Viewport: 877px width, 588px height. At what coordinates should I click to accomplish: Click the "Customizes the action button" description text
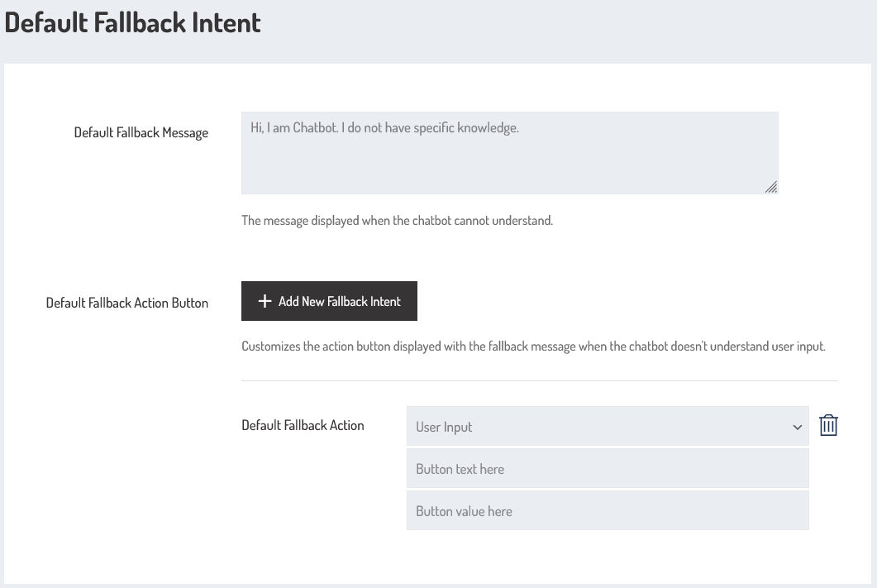pos(533,347)
